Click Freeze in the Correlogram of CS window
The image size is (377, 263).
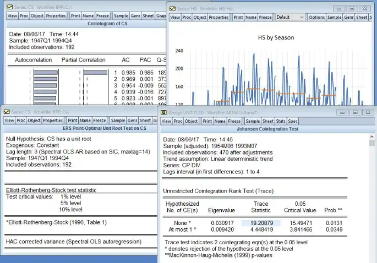[x=102, y=16]
